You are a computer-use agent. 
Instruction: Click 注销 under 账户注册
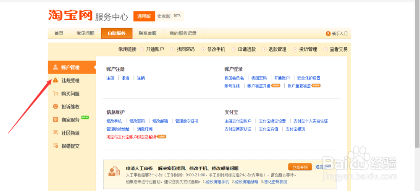click(141, 78)
